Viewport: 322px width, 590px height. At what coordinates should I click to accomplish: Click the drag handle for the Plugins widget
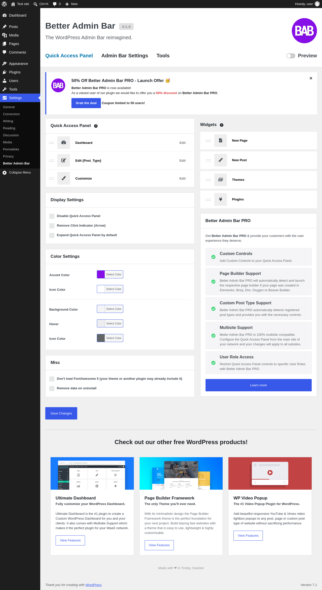(208, 199)
